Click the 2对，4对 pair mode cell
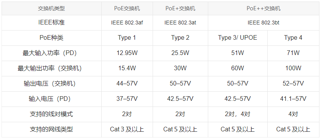This screenshot has height=139, width=321. pyautogui.click(x=237, y=114)
